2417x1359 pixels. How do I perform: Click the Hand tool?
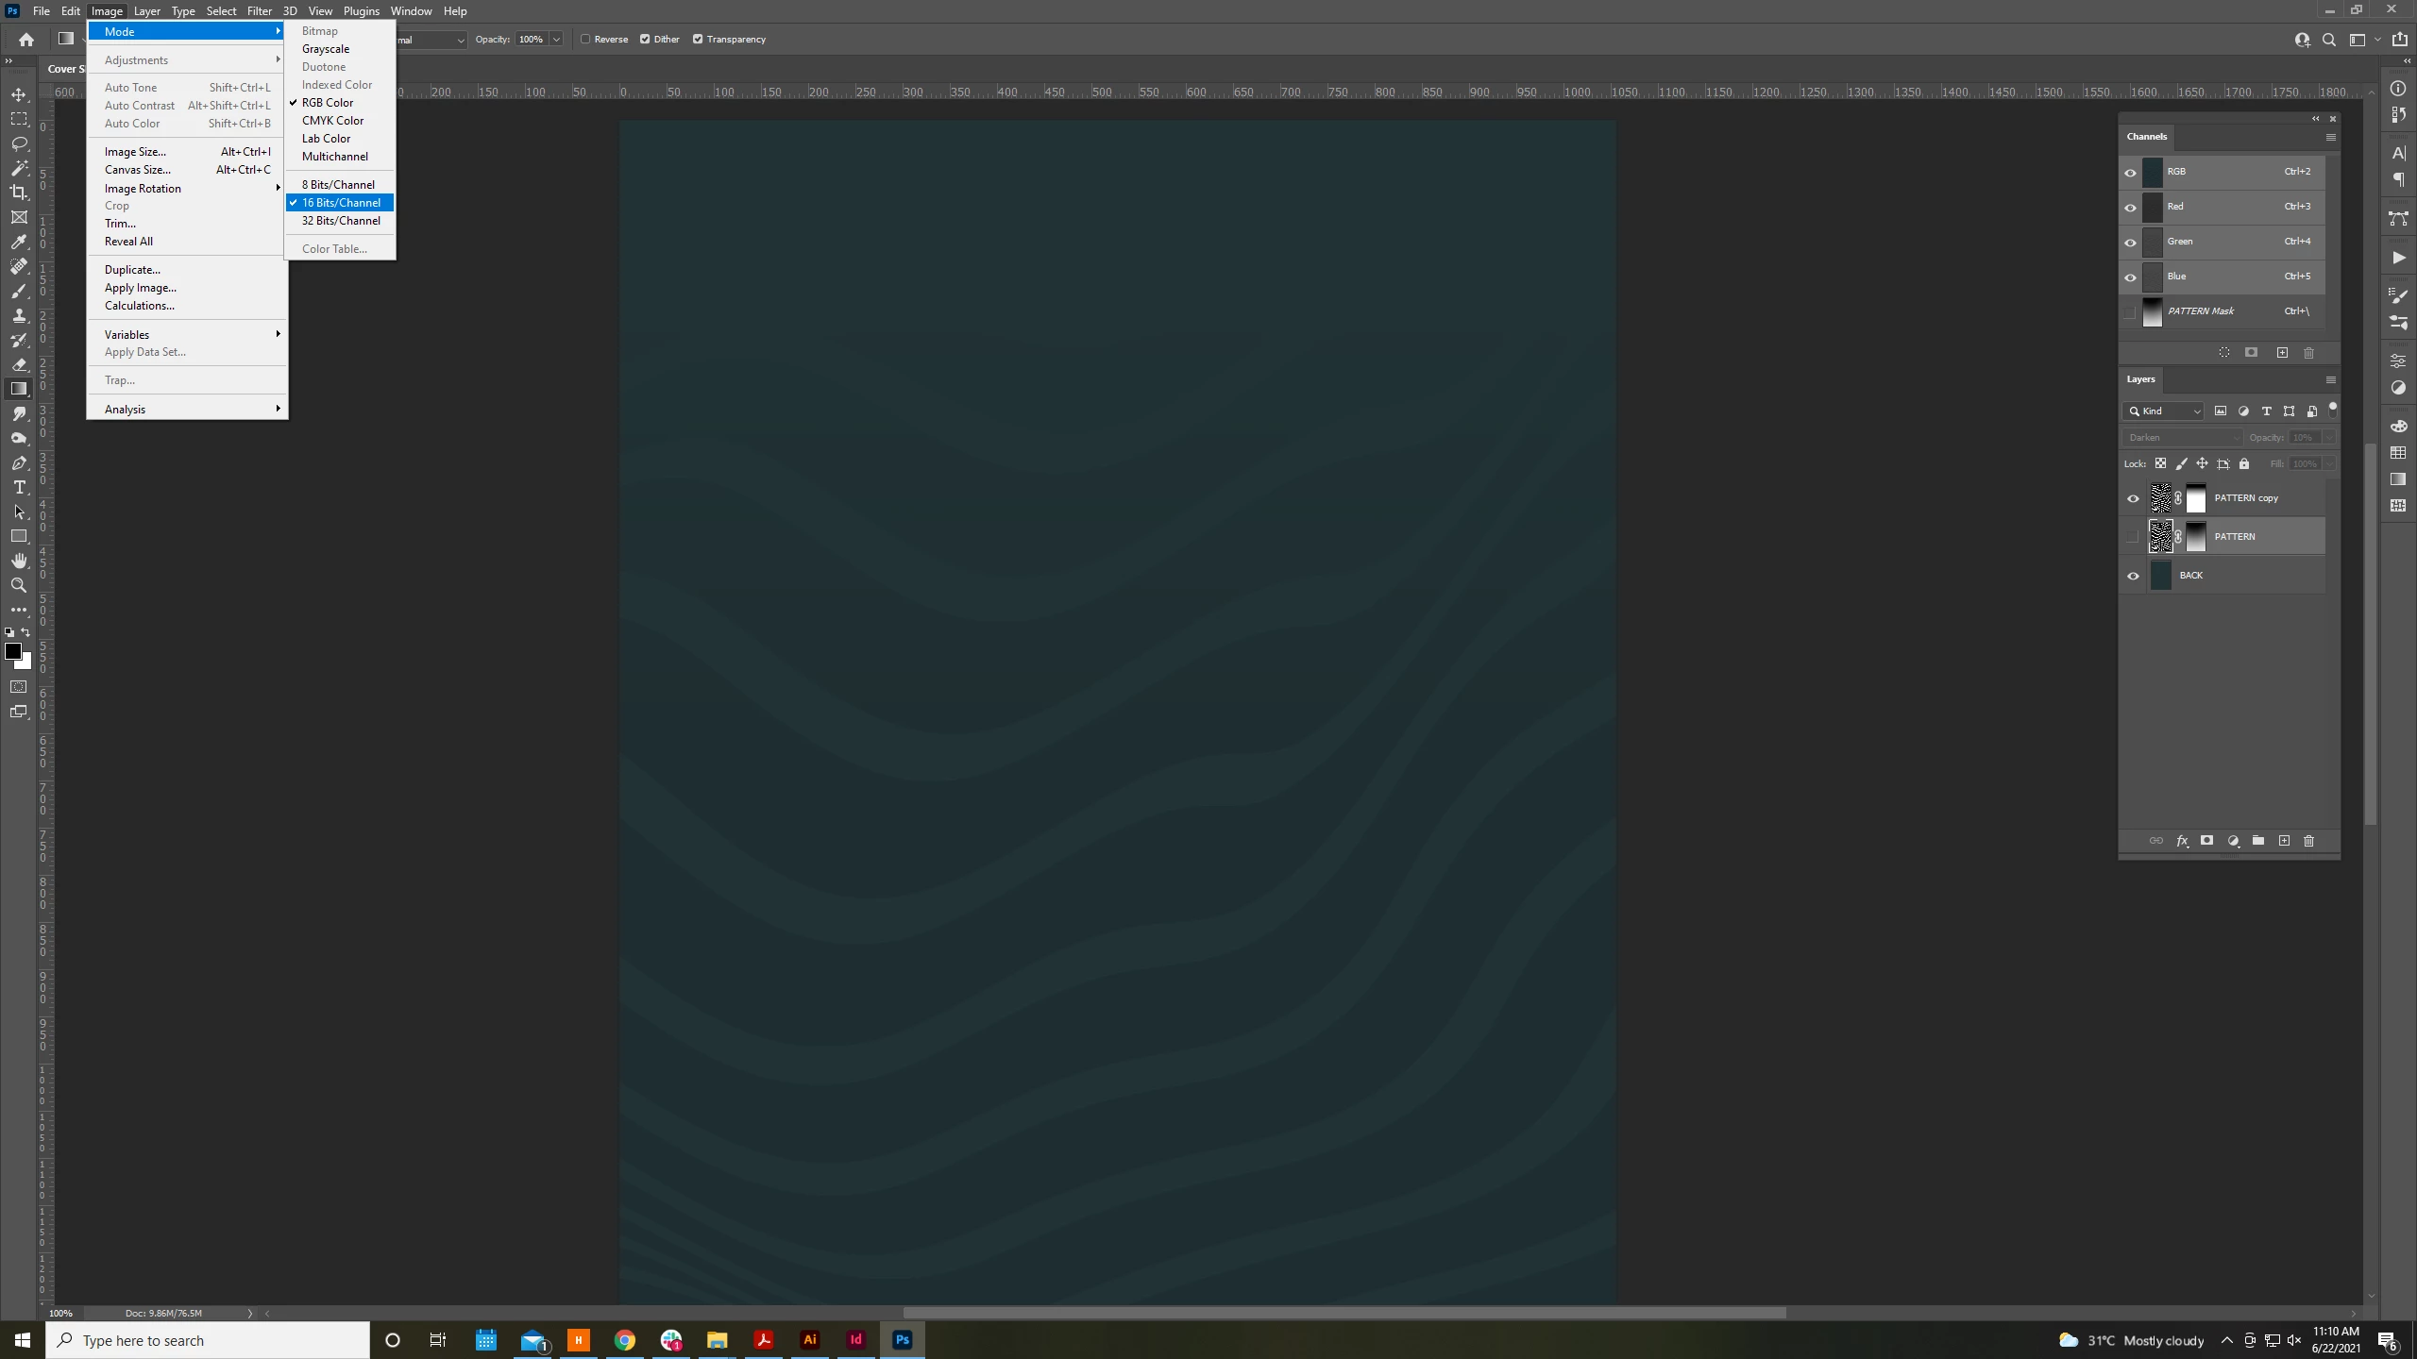point(19,561)
